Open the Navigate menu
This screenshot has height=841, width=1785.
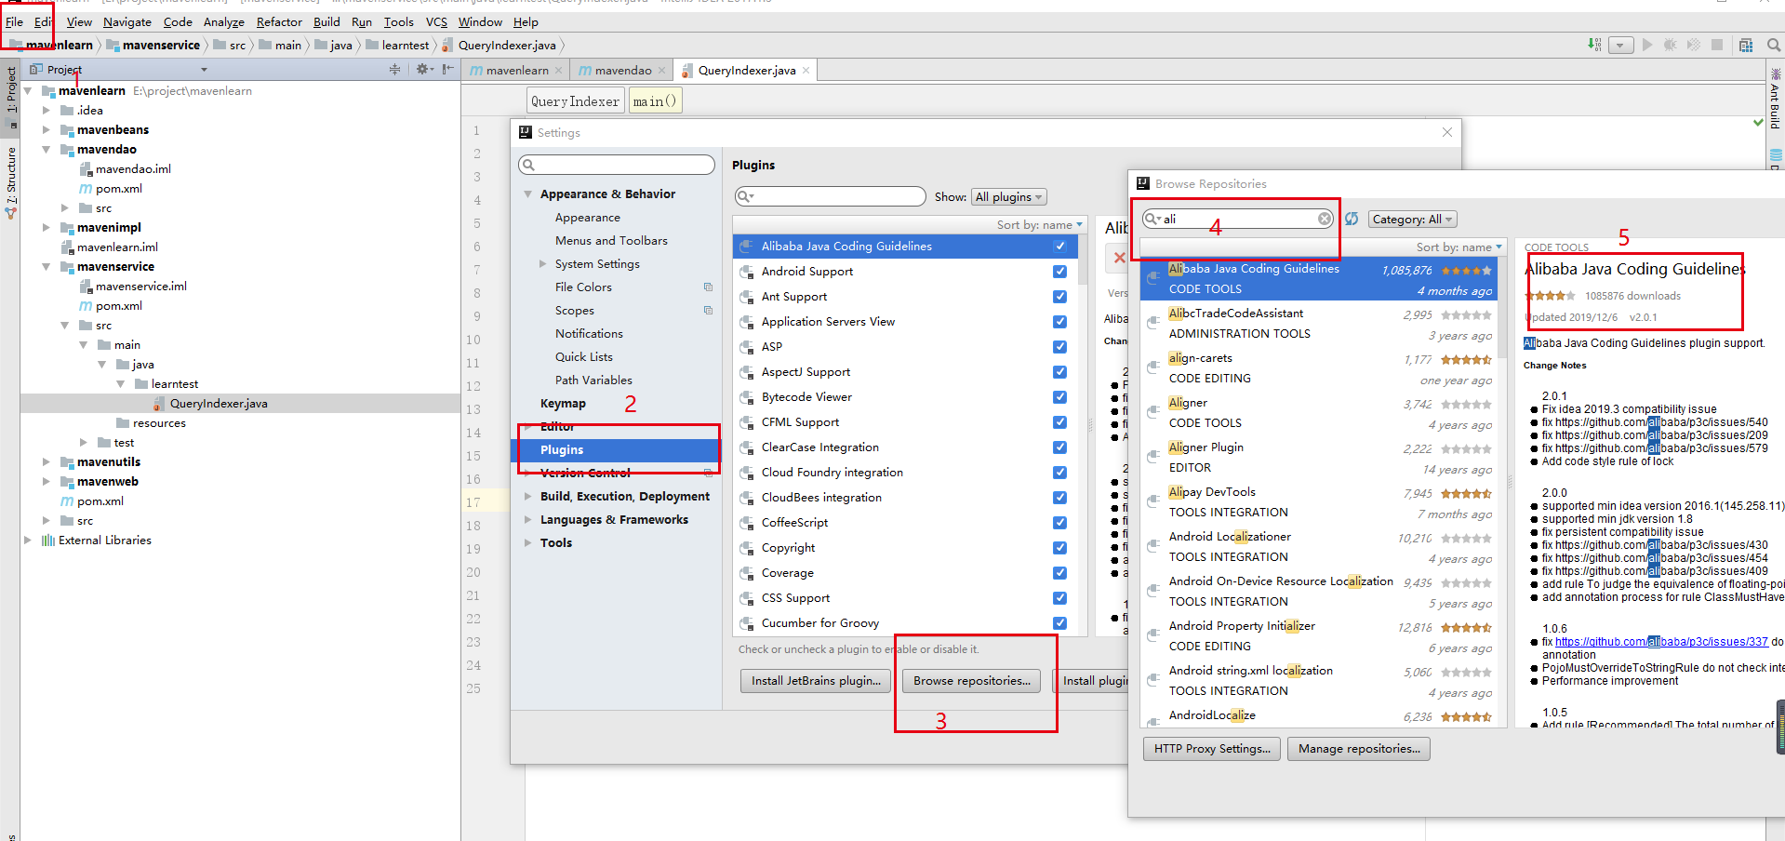pyautogui.click(x=127, y=21)
